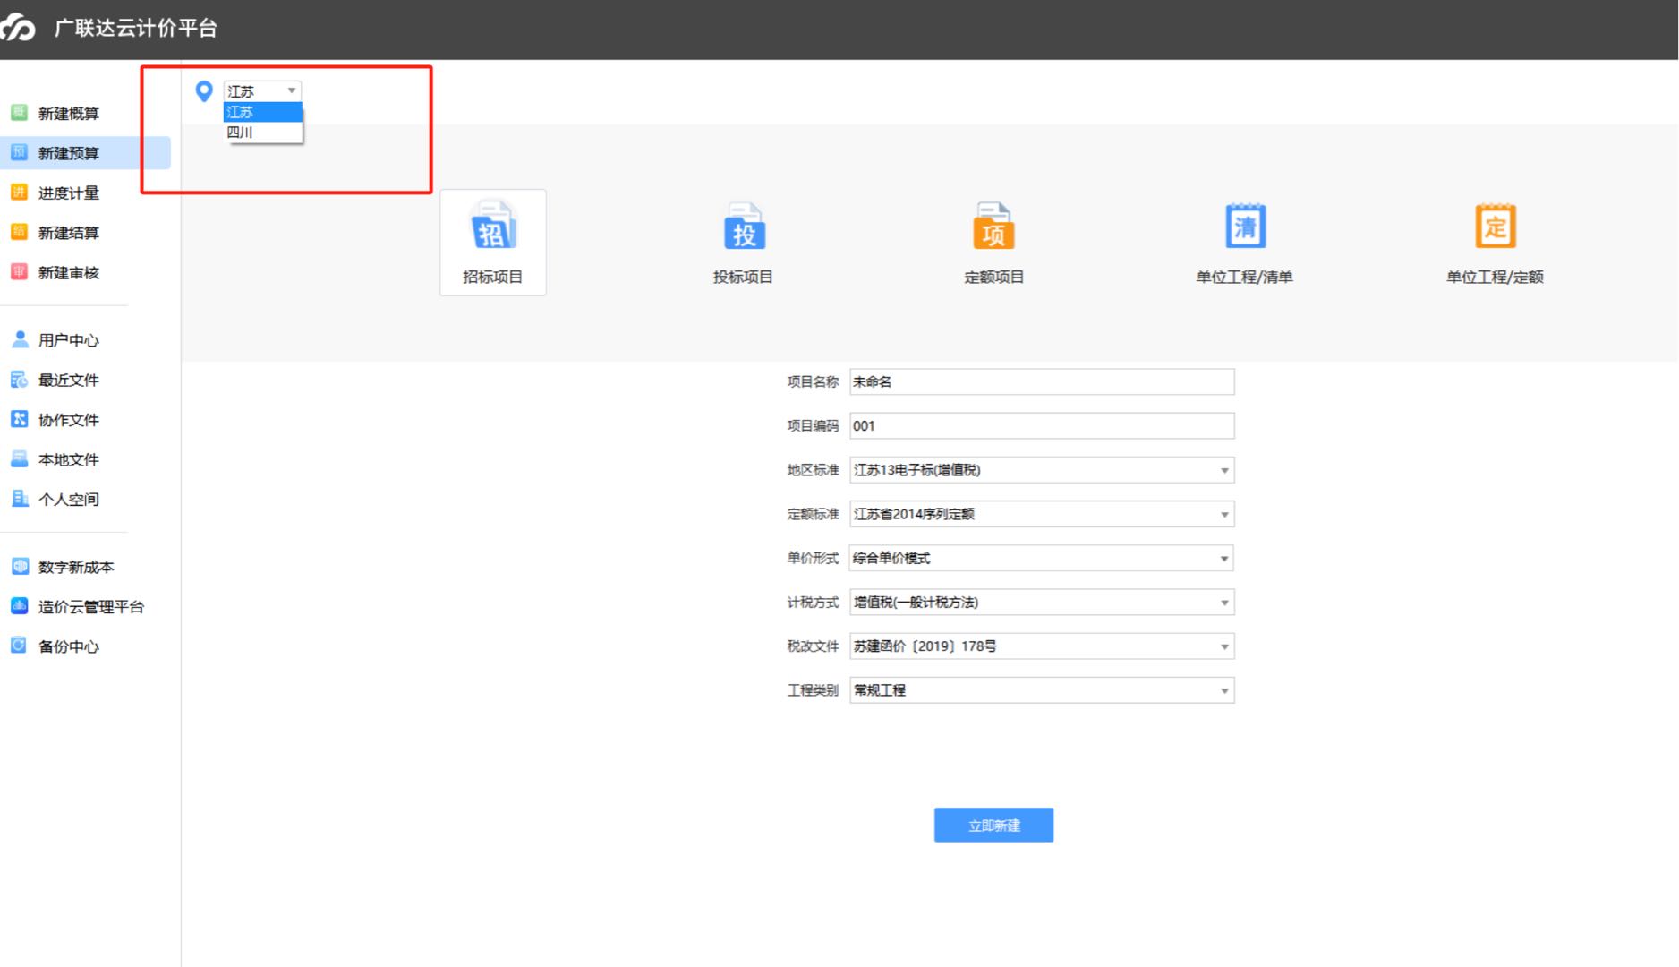Choose 江苏 in the region list
Image resolution: width=1679 pixels, height=967 pixels.
click(262, 112)
